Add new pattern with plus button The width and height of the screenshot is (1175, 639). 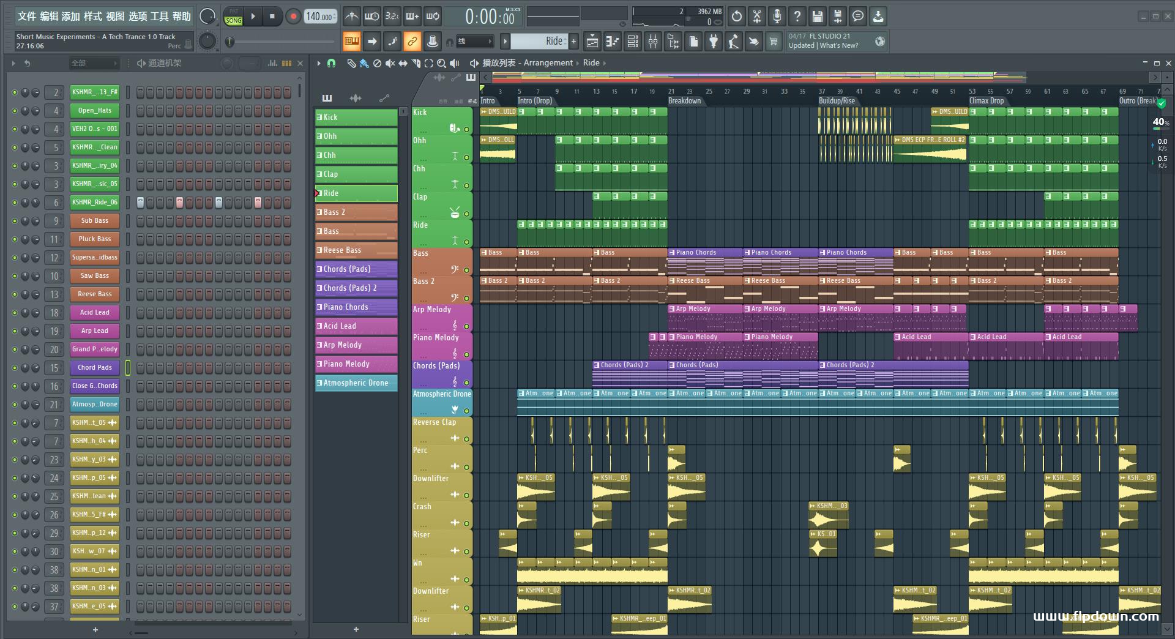573,42
